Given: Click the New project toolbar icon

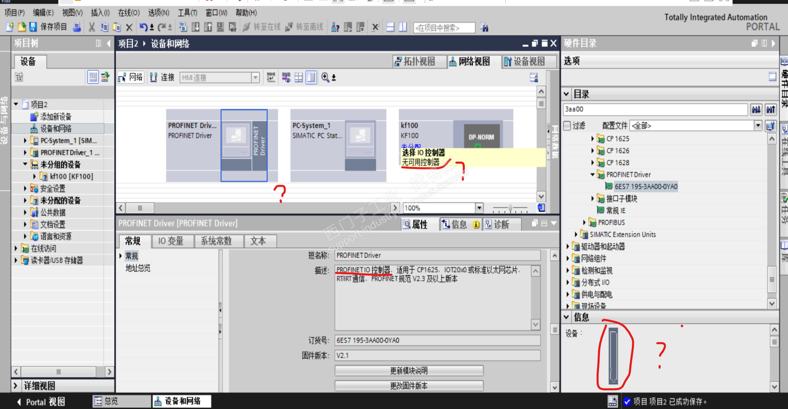Looking at the screenshot, I should tap(10, 27).
